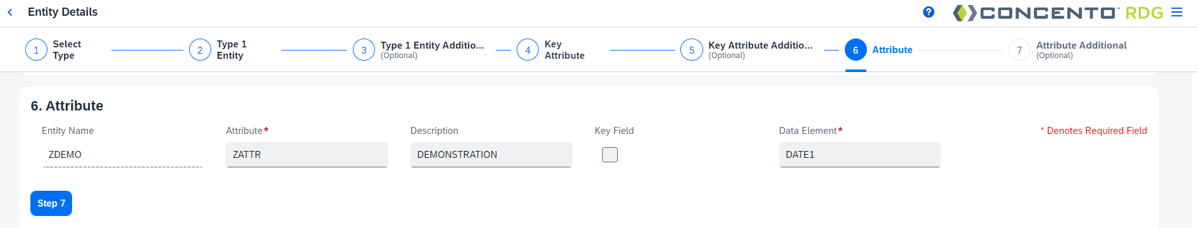Image resolution: width=1197 pixels, height=228 pixels.
Task: Click the Description field containing DEMONSTRATION
Action: (491, 155)
